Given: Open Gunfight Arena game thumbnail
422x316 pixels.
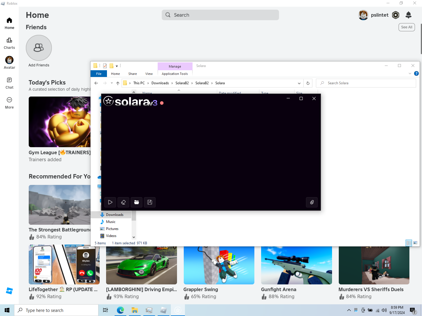Looking at the screenshot, I should pyautogui.click(x=297, y=265).
